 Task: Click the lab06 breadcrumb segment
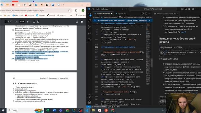pyautogui.click(x=96, y=17)
